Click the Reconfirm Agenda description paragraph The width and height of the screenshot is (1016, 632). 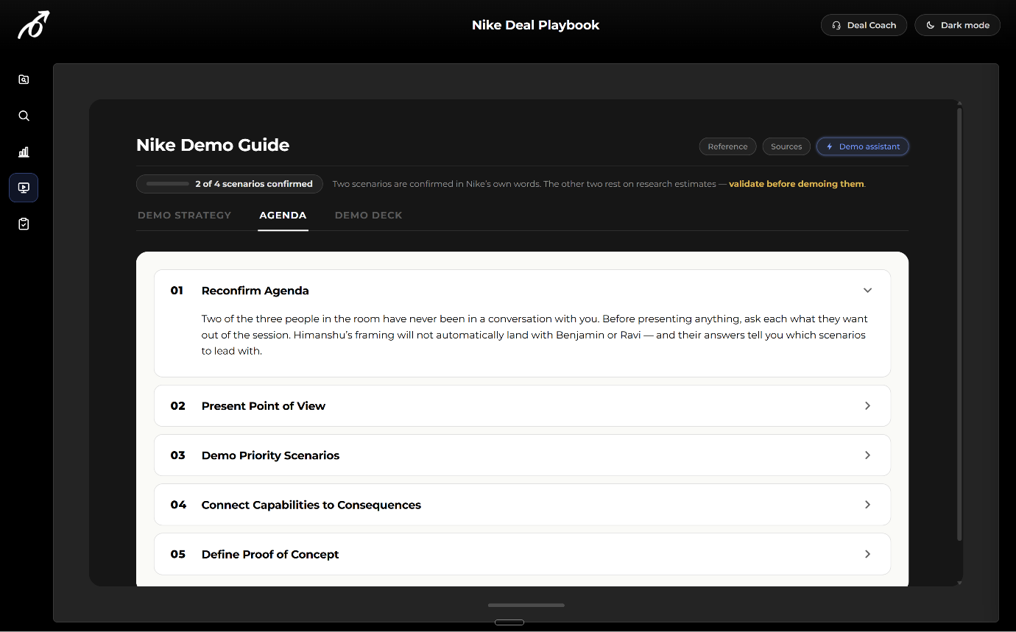pos(535,335)
